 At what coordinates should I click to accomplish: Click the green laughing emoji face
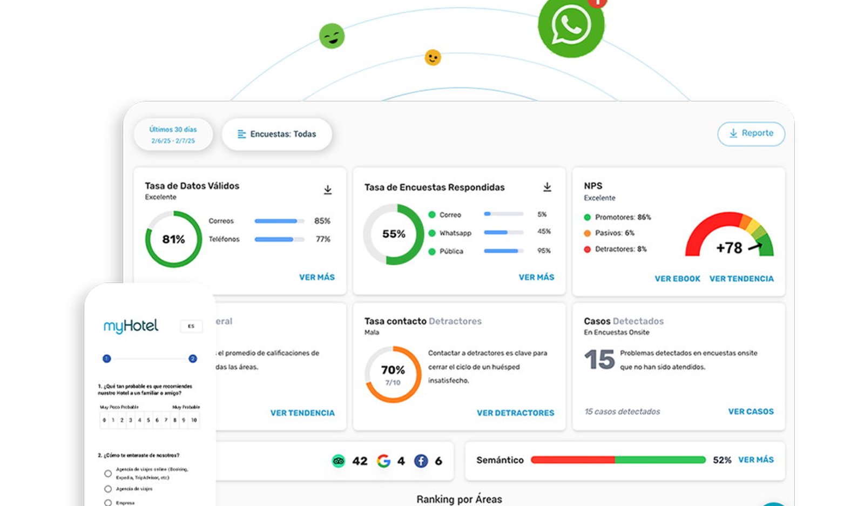tap(332, 36)
